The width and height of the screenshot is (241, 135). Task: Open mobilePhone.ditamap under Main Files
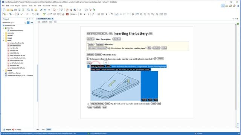(x=16, y=30)
